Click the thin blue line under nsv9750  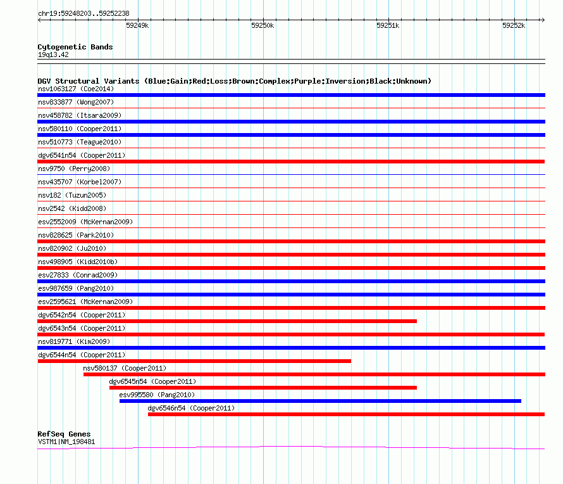click(291, 175)
